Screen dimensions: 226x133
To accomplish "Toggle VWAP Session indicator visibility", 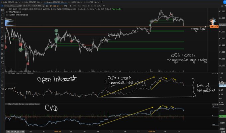I will tap(7, 12).
